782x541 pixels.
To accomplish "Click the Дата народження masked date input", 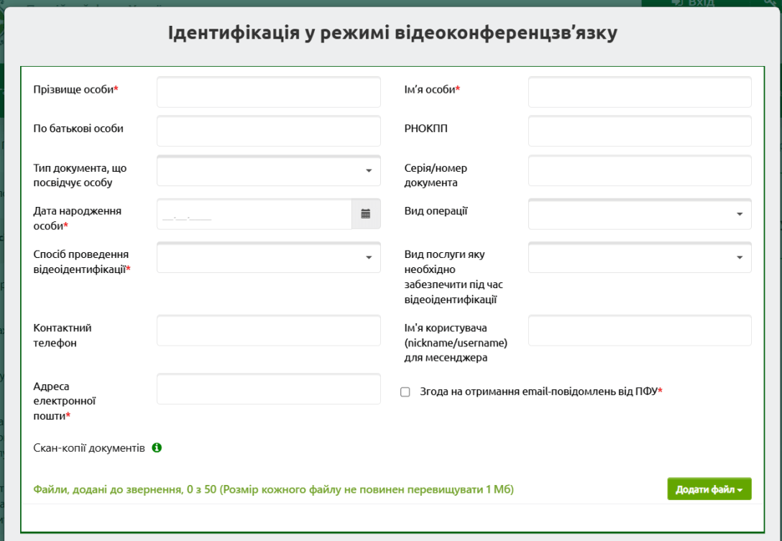I will click(x=252, y=213).
